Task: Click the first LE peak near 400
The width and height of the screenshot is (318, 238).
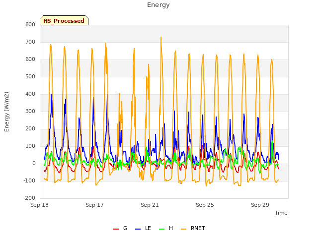Action: click(x=51, y=94)
